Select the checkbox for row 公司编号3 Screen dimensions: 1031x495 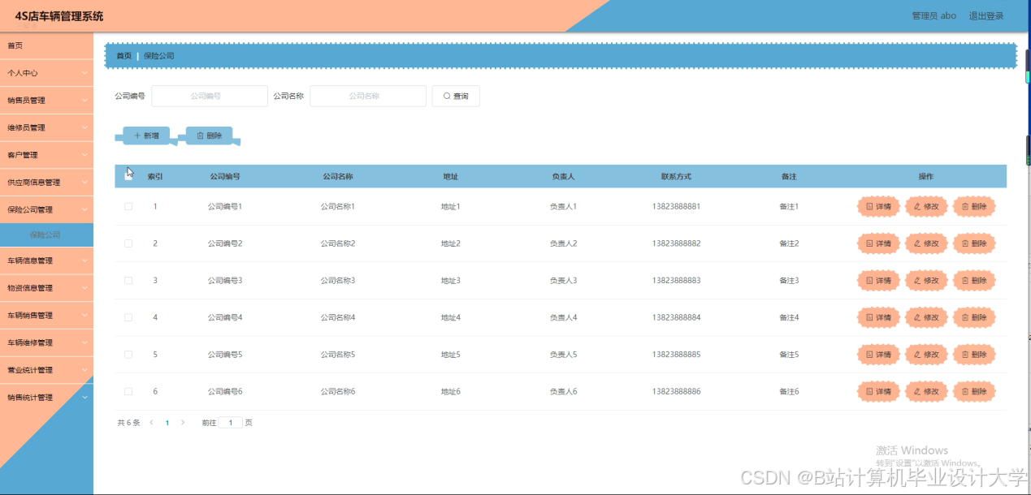[128, 280]
